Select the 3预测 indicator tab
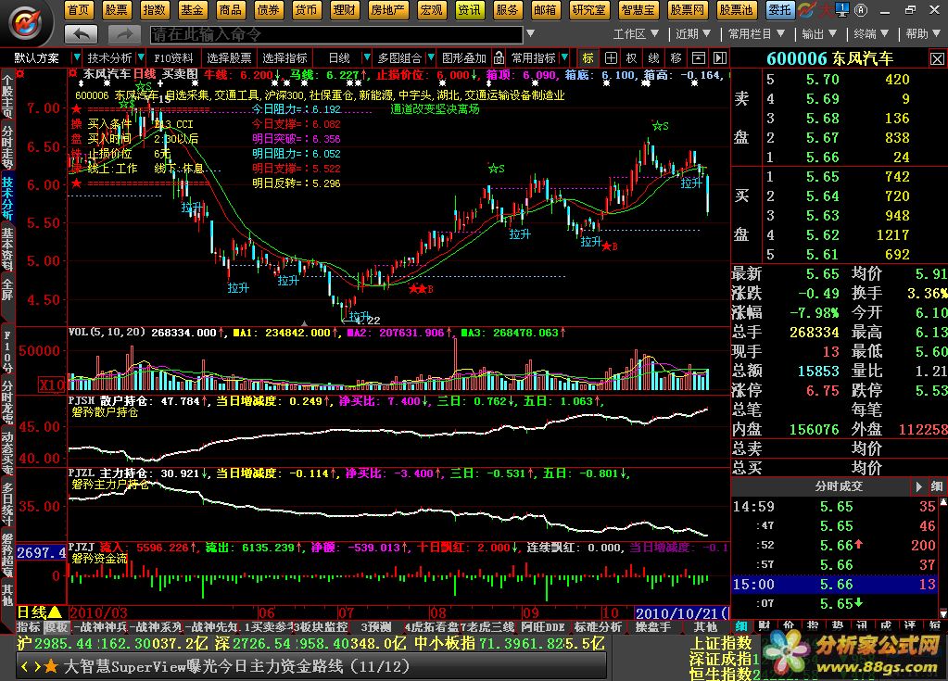 tap(376, 627)
